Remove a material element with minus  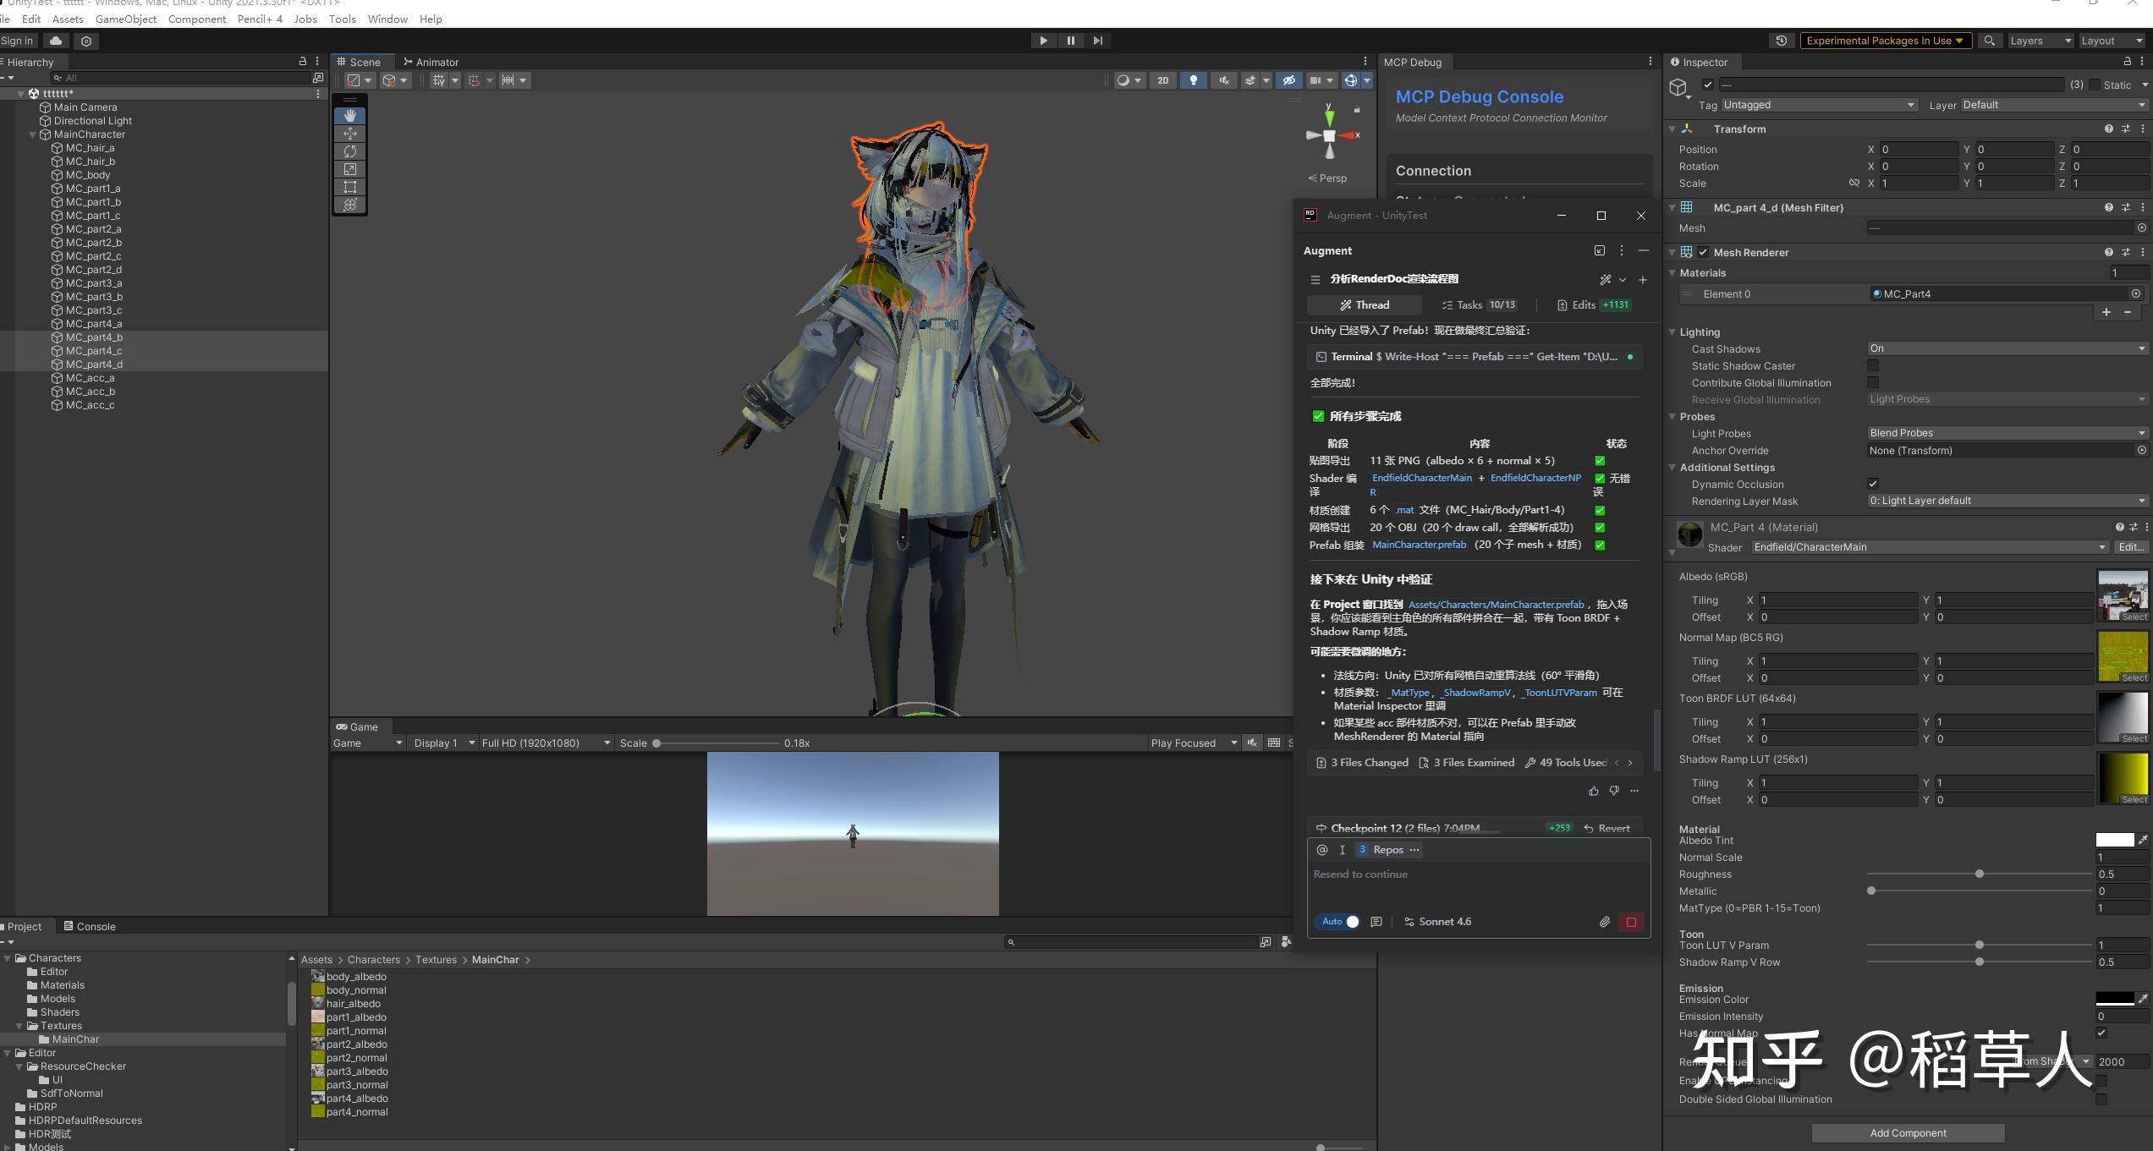(2128, 312)
